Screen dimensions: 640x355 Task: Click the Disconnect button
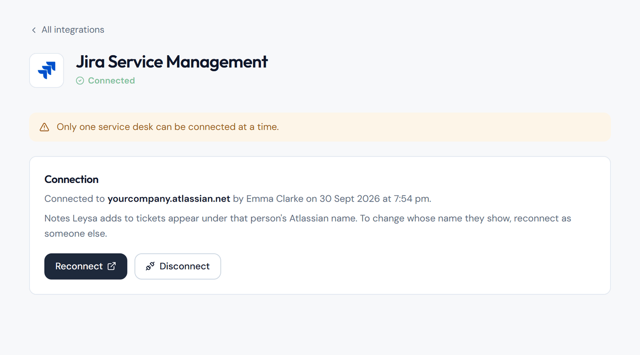click(x=178, y=266)
